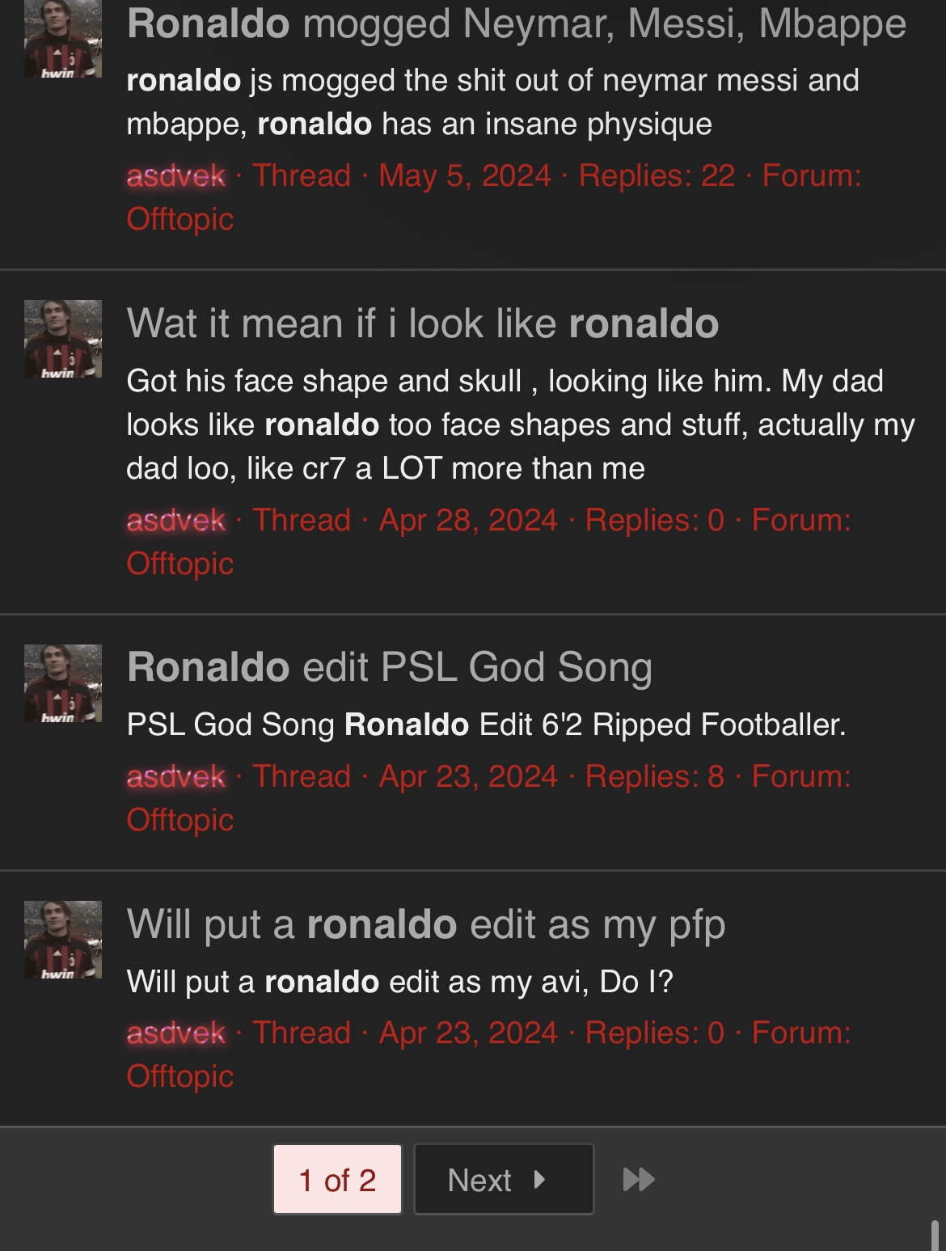Image resolution: width=946 pixels, height=1251 pixels.
Task: Open Offtopic forum under pfp thread
Action: [x=179, y=1076]
